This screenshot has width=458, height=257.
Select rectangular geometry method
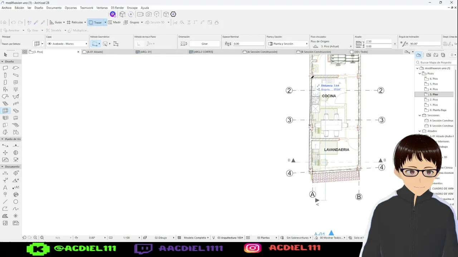tap(95, 44)
